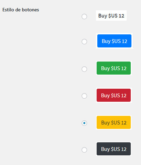Click the yellow Buy $US 12 button
The image size is (141, 165).
tap(114, 122)
